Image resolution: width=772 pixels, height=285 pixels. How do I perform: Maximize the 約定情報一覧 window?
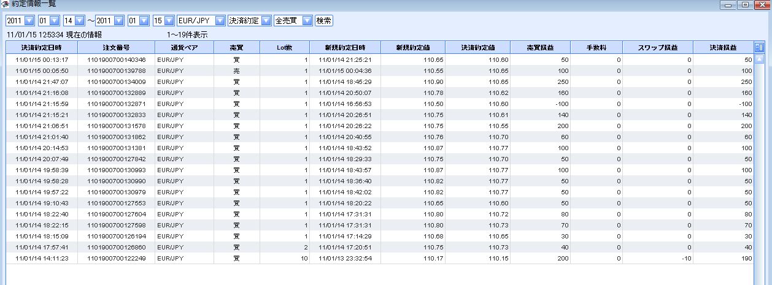coord(746,5)
